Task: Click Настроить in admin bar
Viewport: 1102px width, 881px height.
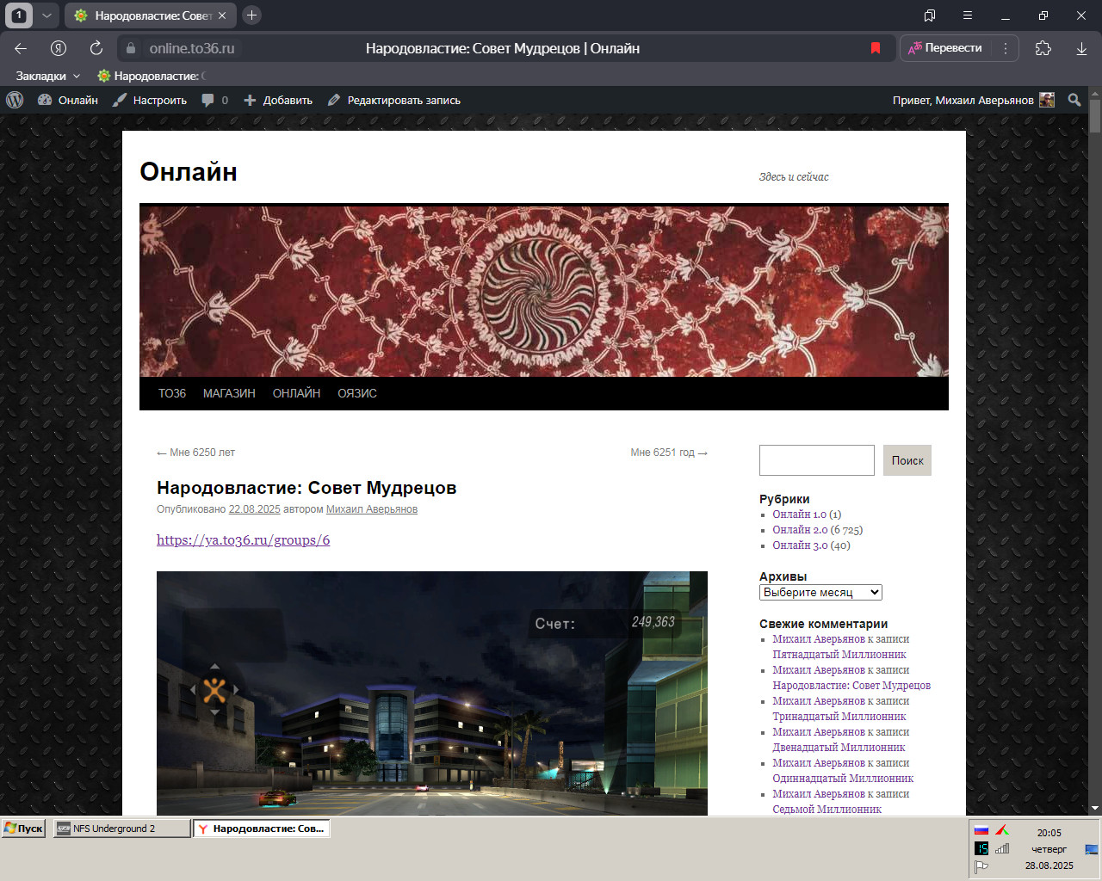Action: point(150,100)
